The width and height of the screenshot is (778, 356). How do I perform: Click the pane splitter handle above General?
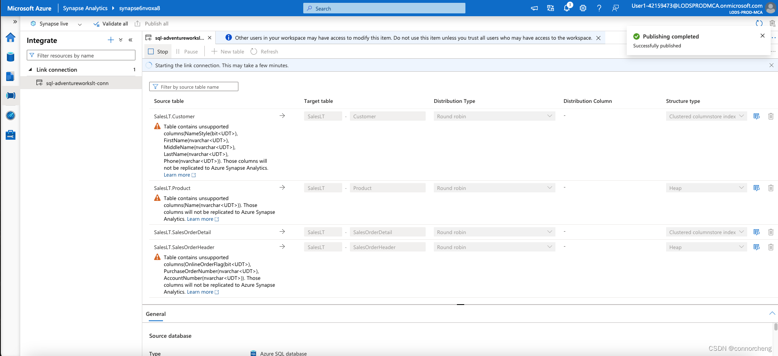tap(460, 304)
